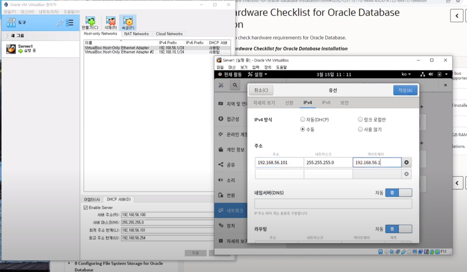Open the 설정 dropdown in the top bar
The image size is (467, 272).
(258, 75)
